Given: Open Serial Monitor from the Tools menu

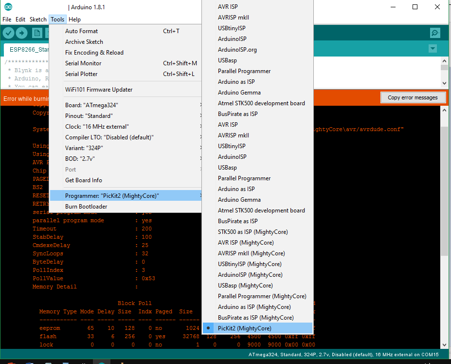Looking at the screenshot, I should tap(126, 63).
